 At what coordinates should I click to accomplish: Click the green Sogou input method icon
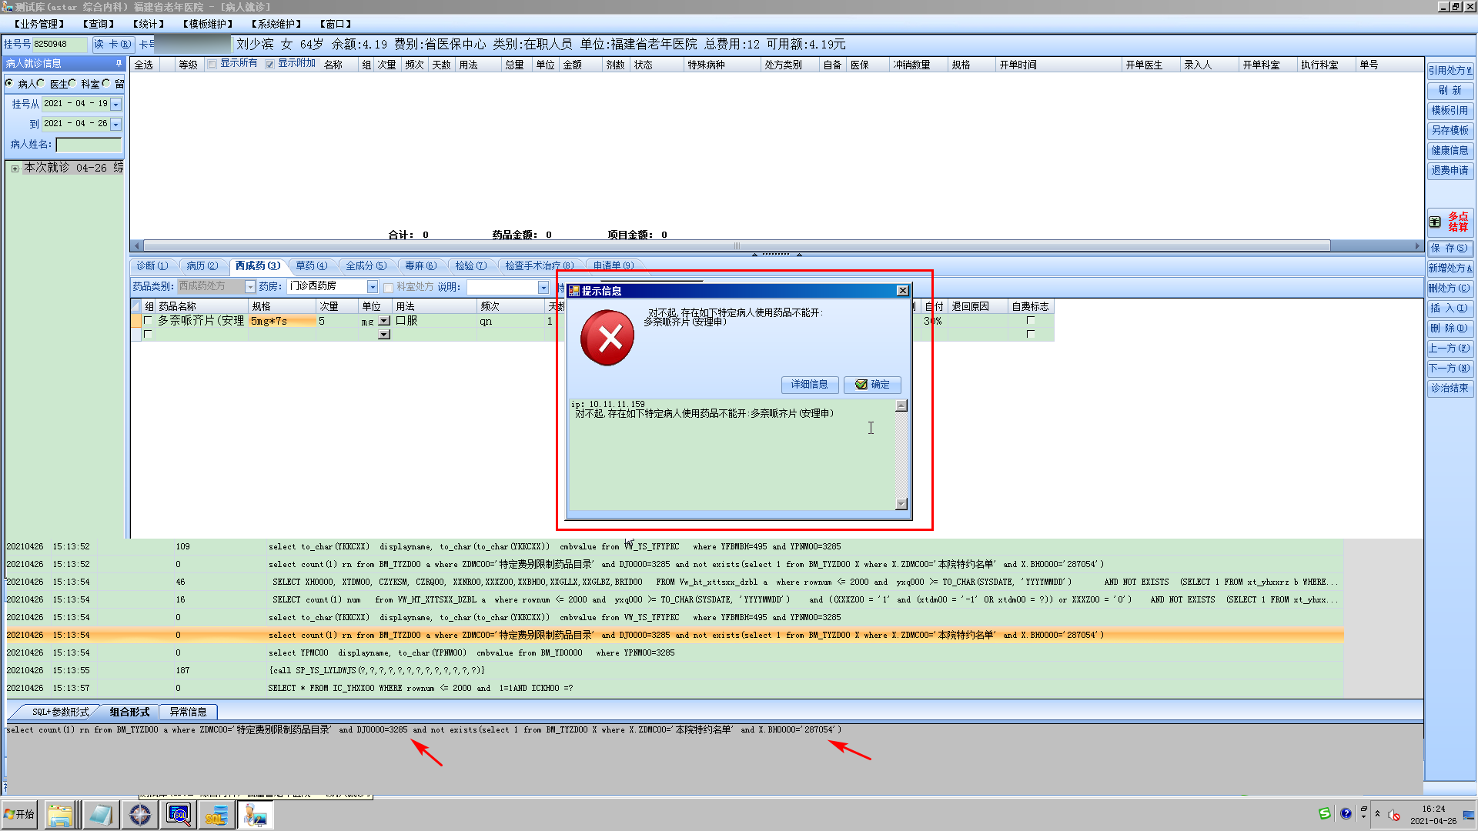point(1325,814)
